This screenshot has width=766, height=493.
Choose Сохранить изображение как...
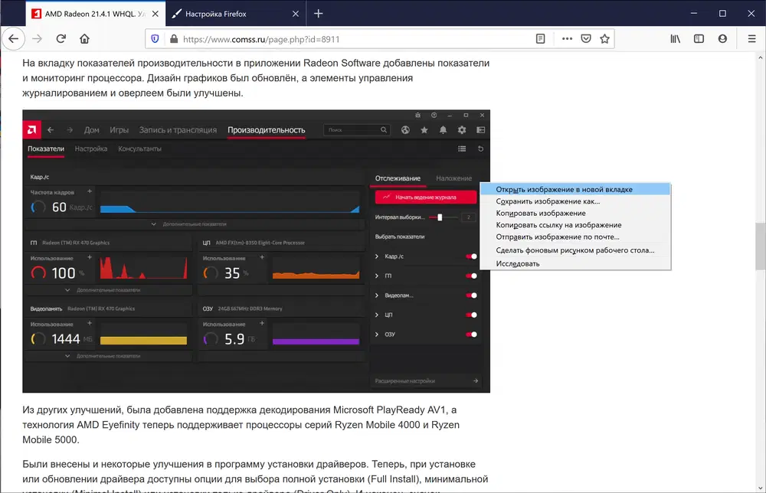(x=575, y=201)
